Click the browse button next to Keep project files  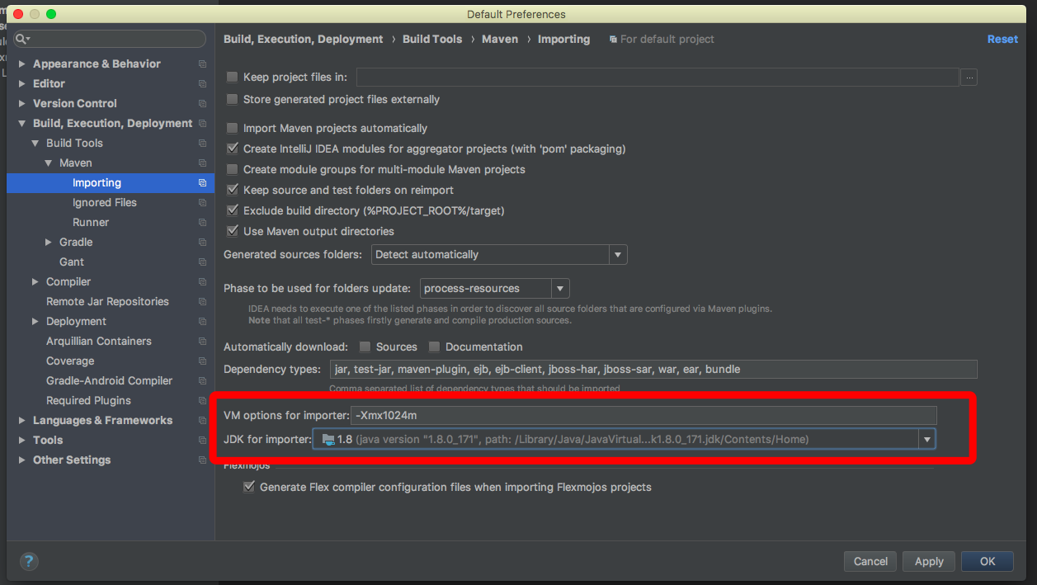[969, 78]
